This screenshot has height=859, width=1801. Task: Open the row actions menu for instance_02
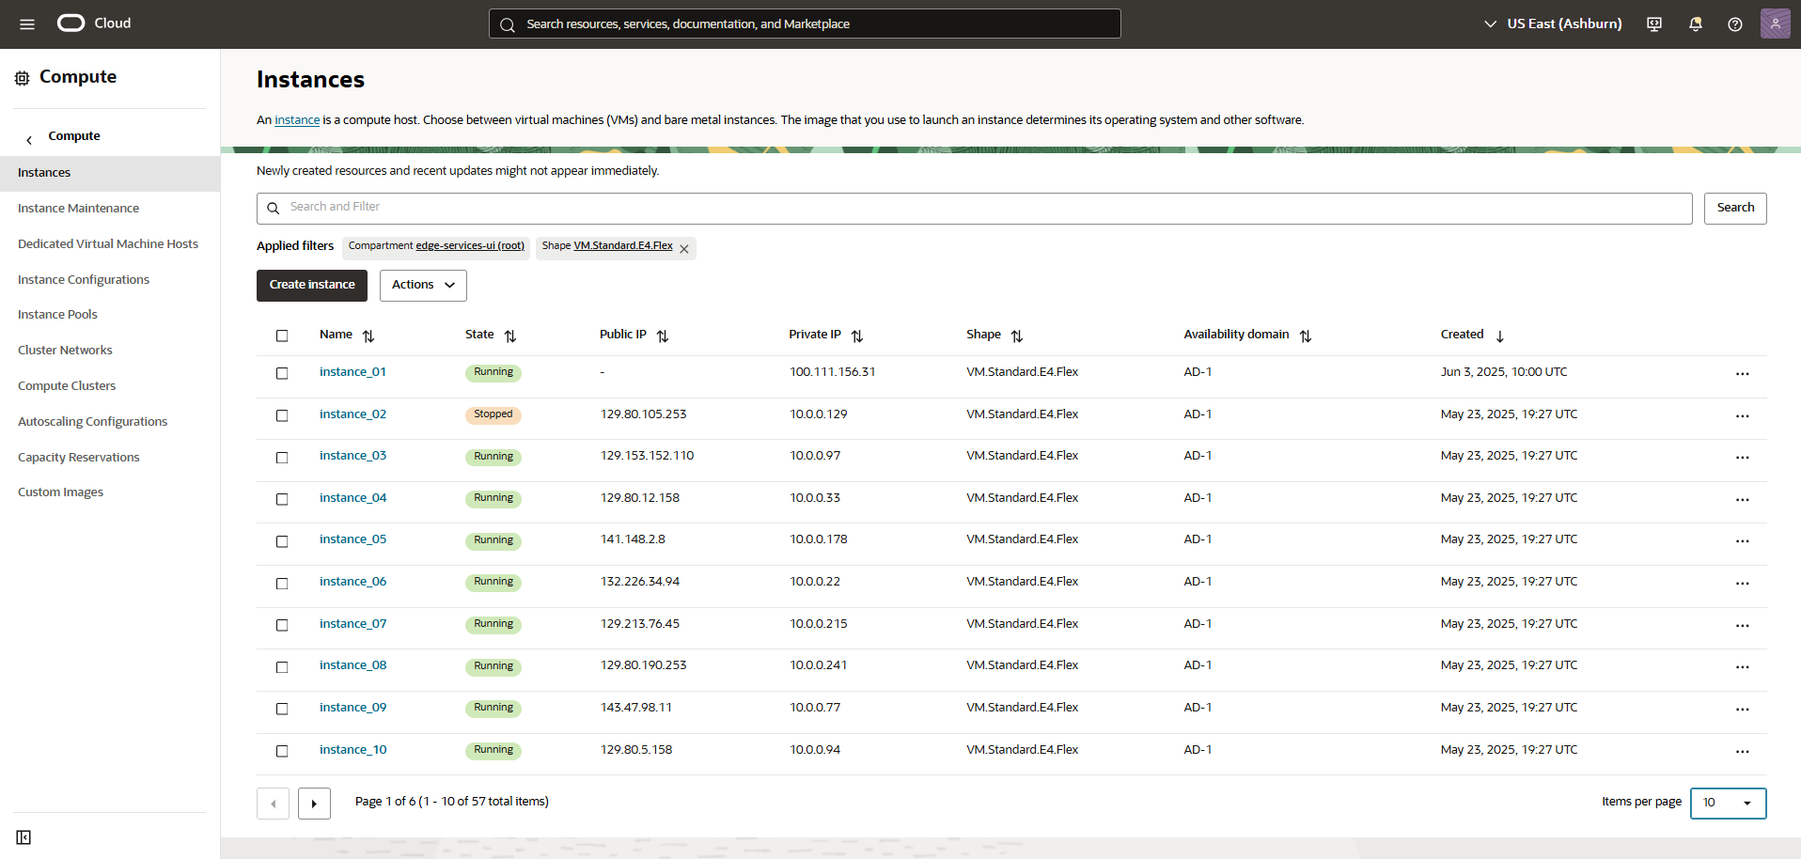point(1742,416)
